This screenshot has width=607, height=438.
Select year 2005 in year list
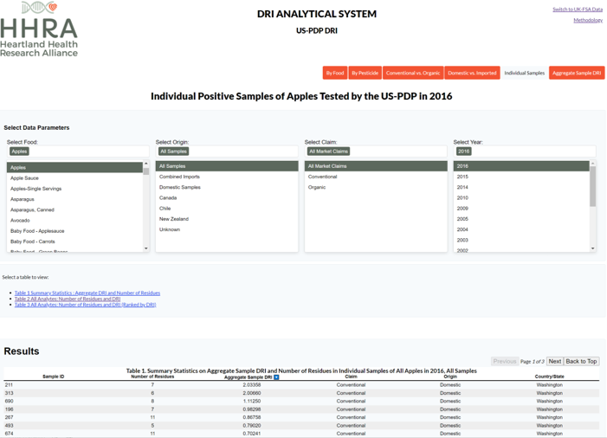coord(521,219)
